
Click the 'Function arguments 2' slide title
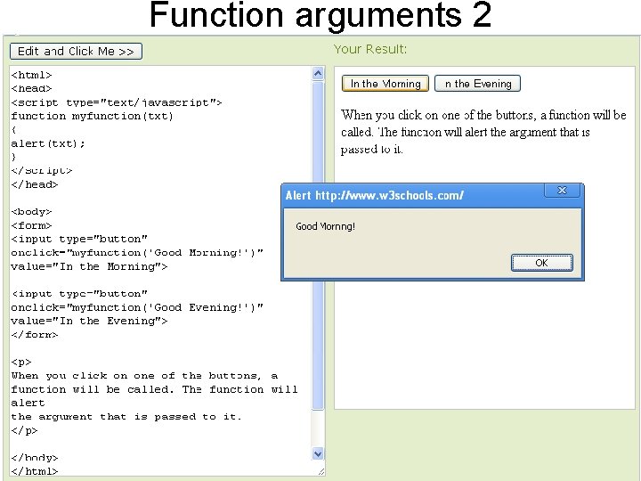(320, 15)
